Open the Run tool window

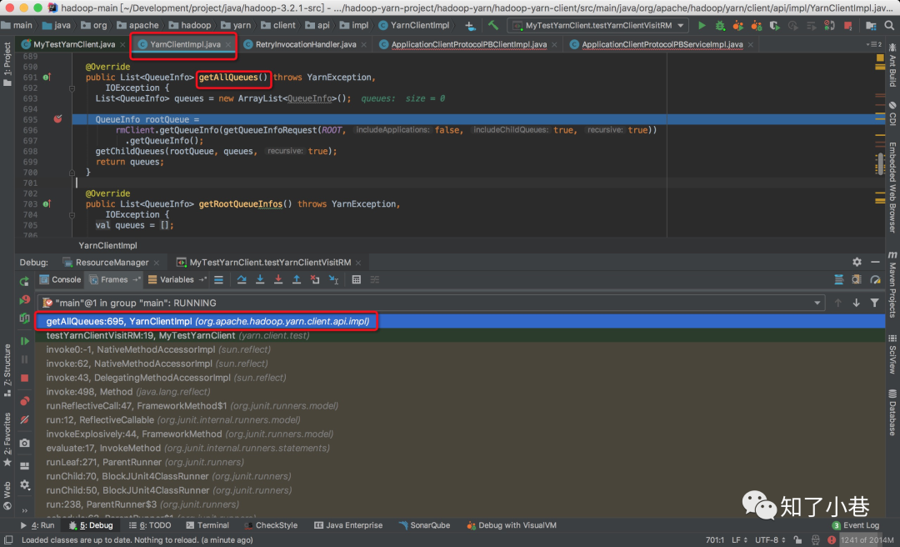pyautogui.click(x=37, y=525)
